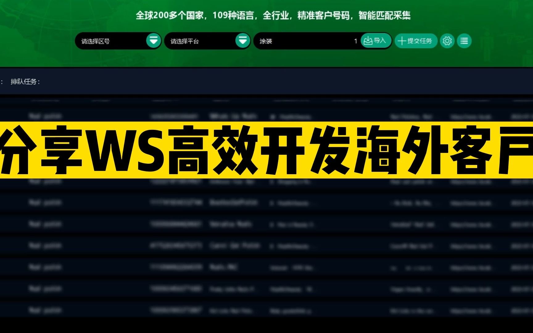Click the green arrow on the platform selector
Image resolution: width=533 pixels, height=333 pixels.
pos(243,41)
